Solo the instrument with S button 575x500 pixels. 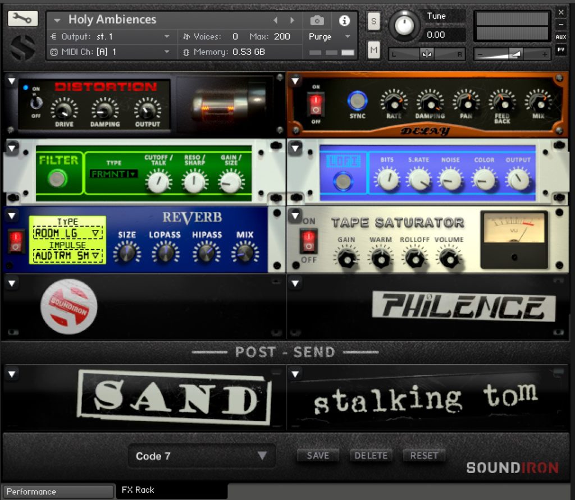tap(373, 21)
